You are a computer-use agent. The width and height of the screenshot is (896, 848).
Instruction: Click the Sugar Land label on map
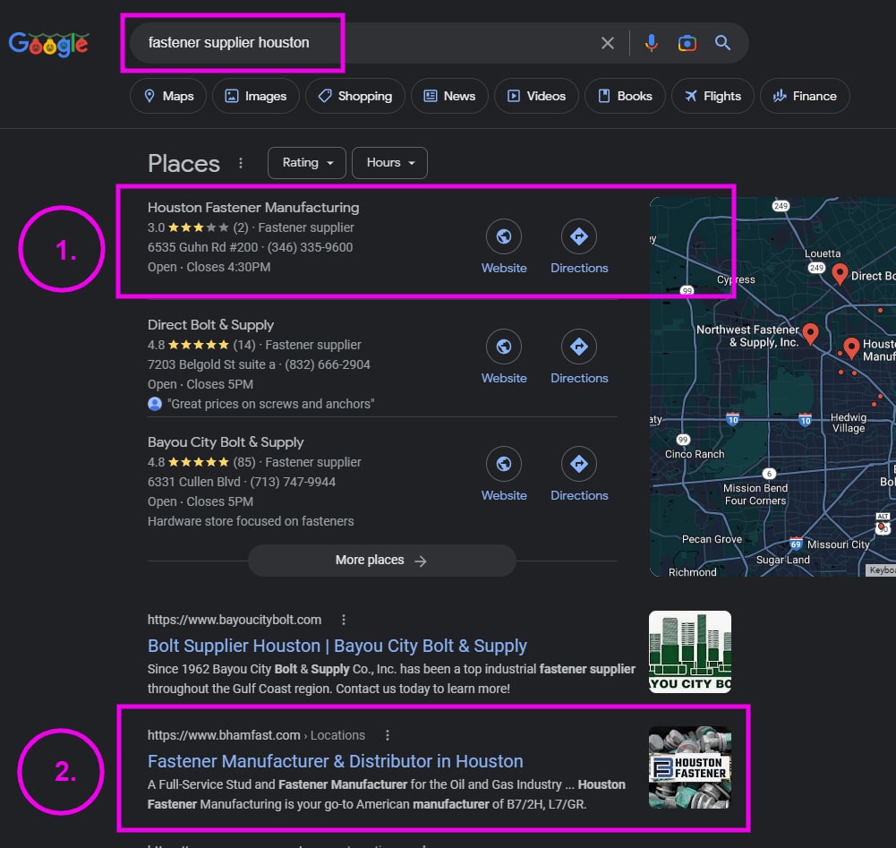[x=783, y=560]
